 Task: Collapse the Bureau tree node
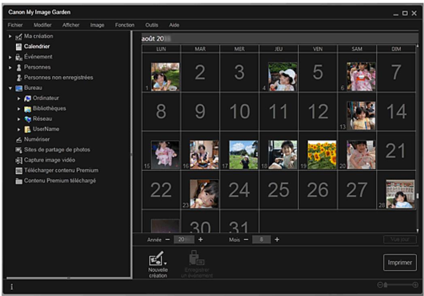click(11, 88)
